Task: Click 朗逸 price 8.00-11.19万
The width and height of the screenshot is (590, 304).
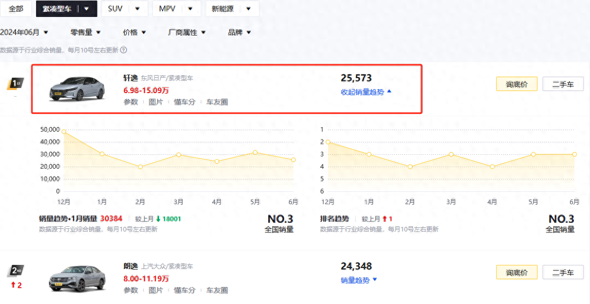Action: (146, 278)
